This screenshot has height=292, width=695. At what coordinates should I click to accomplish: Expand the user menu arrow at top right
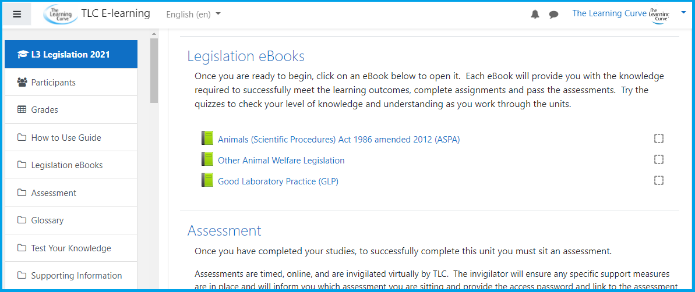(683, 12)
